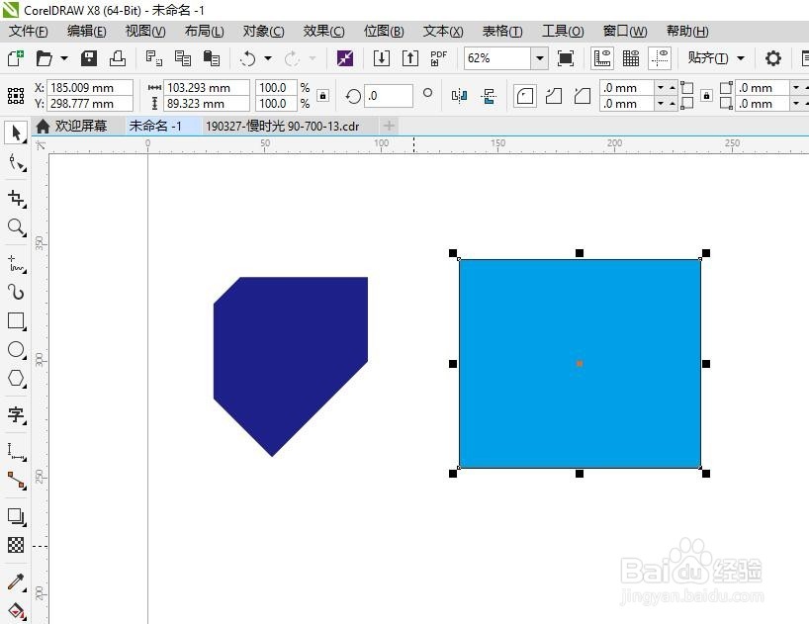Image resolution: width=809 pixels, height=624 pixels.
Task: Choose scalloped corner style
Action: coord(554,96)
